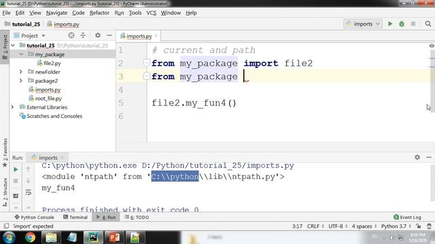Screen dimensions: 435x244
Task: Change 4 spaces indent setting
Action: coord(364,226)
